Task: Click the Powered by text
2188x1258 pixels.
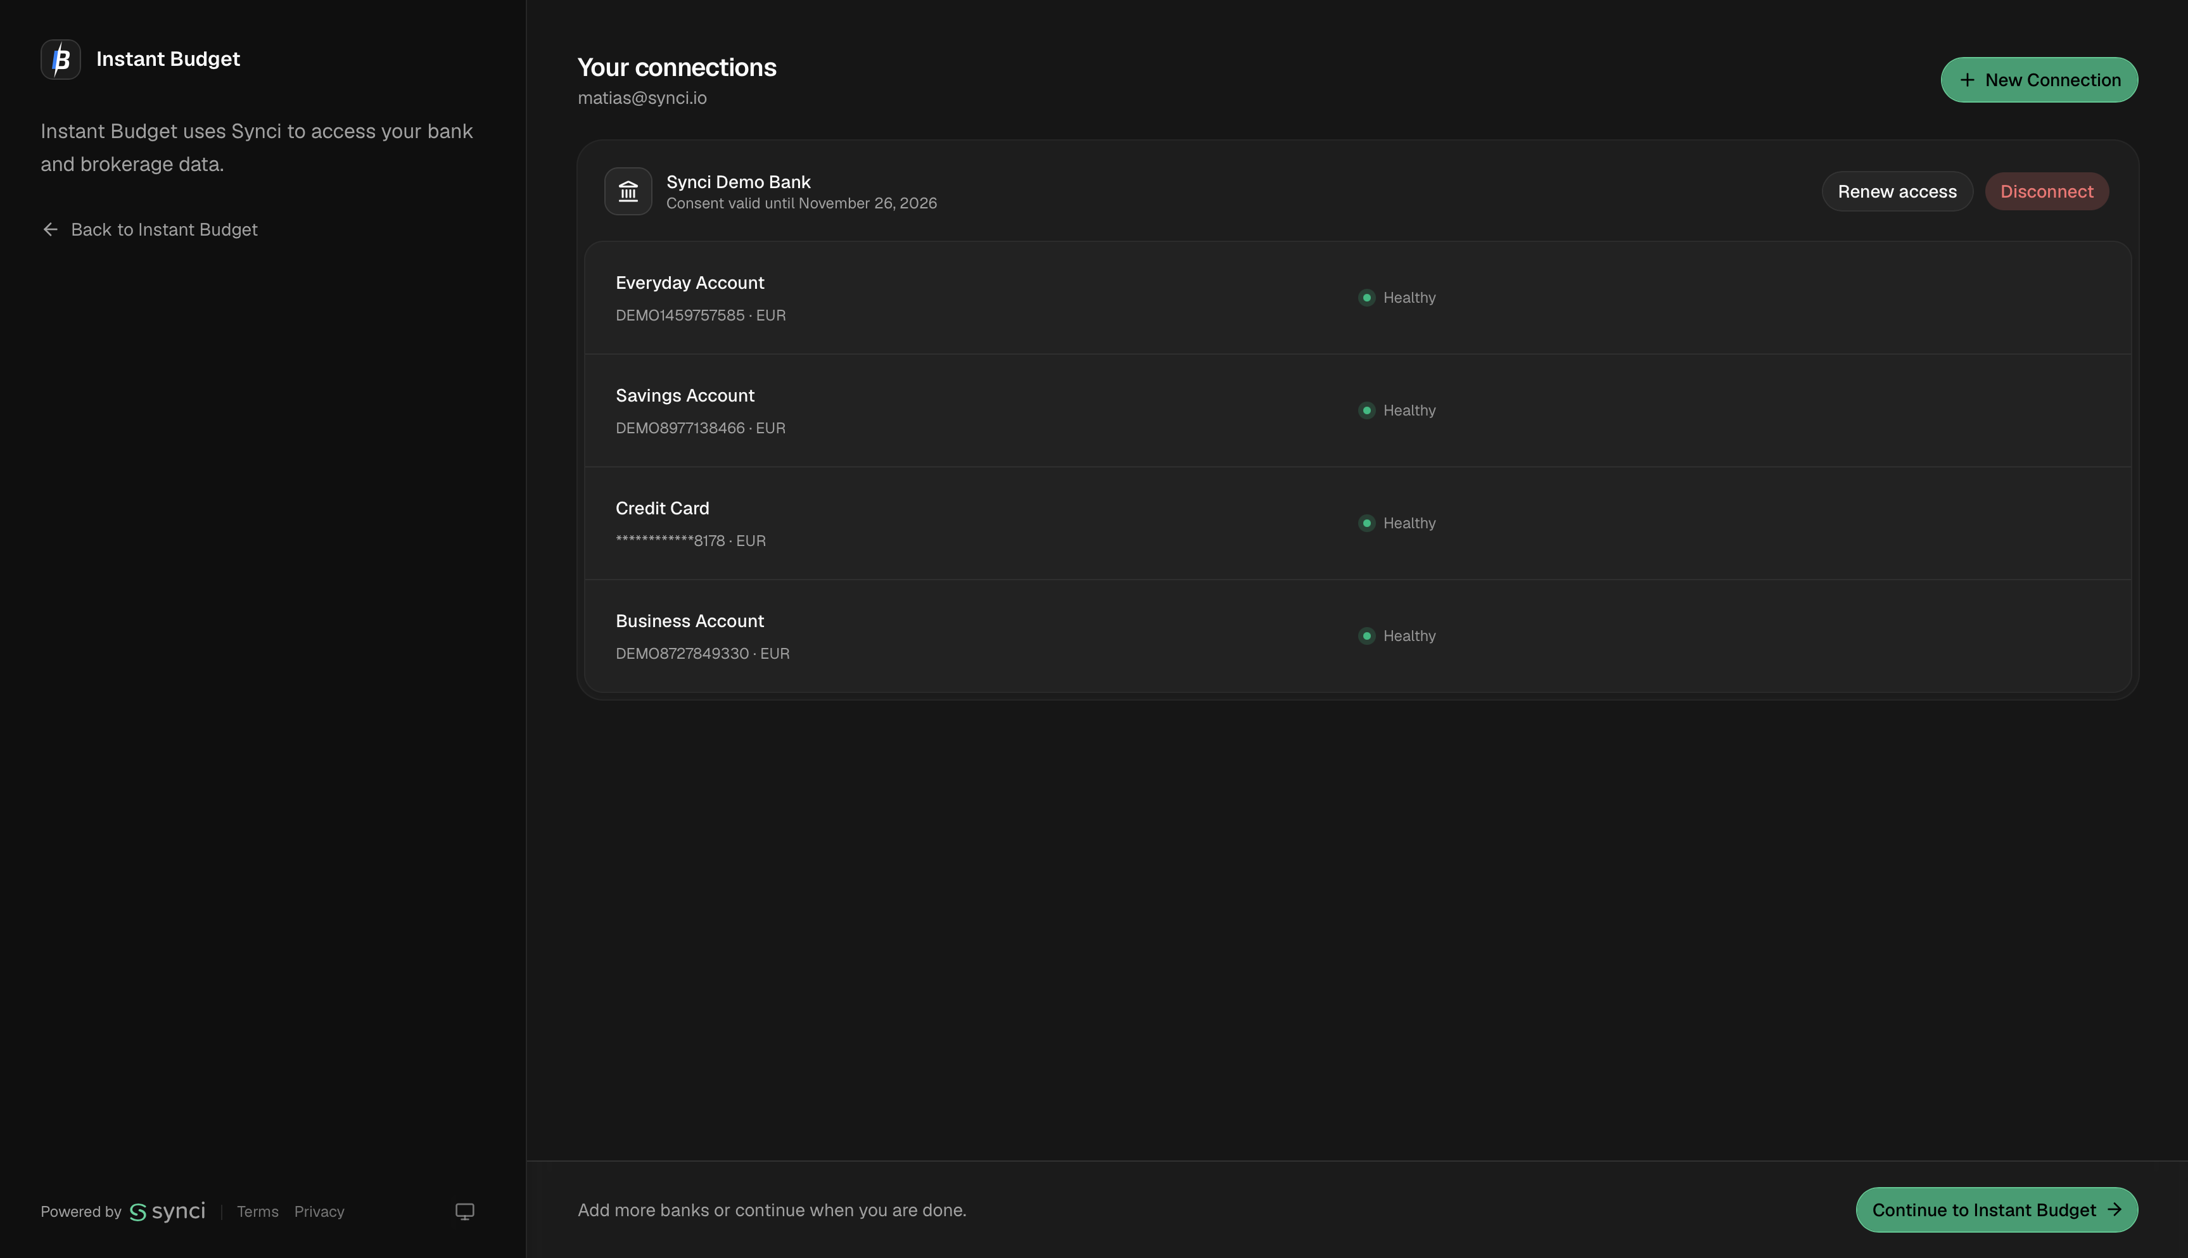Action: pyautogui.click(x=81, y=1211)
